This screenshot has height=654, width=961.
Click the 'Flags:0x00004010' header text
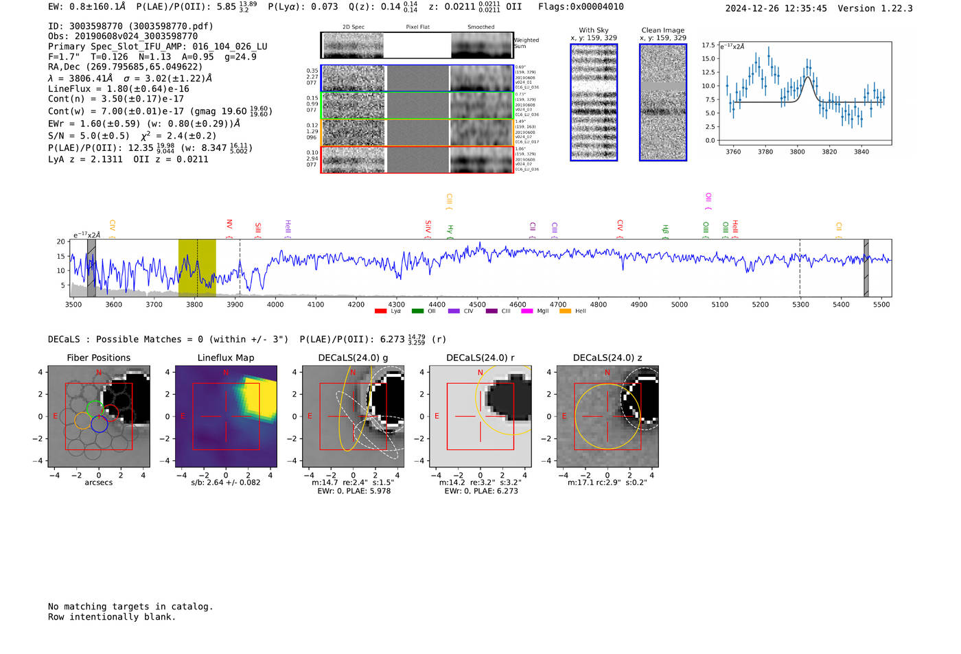pos(581,7)
